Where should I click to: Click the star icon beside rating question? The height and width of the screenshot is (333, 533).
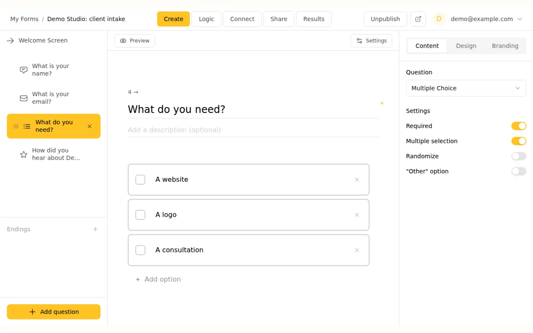click(x=24, y=154)
